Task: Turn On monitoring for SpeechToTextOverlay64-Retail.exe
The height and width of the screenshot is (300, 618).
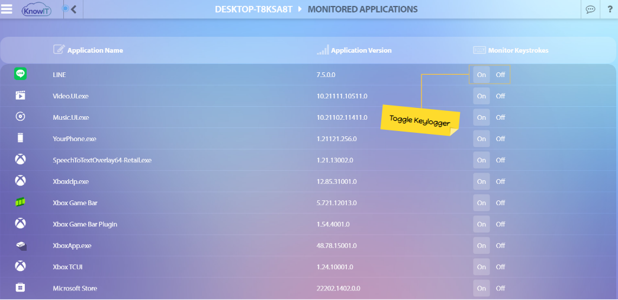Action: pyautogui.click(x=481, y=160)
